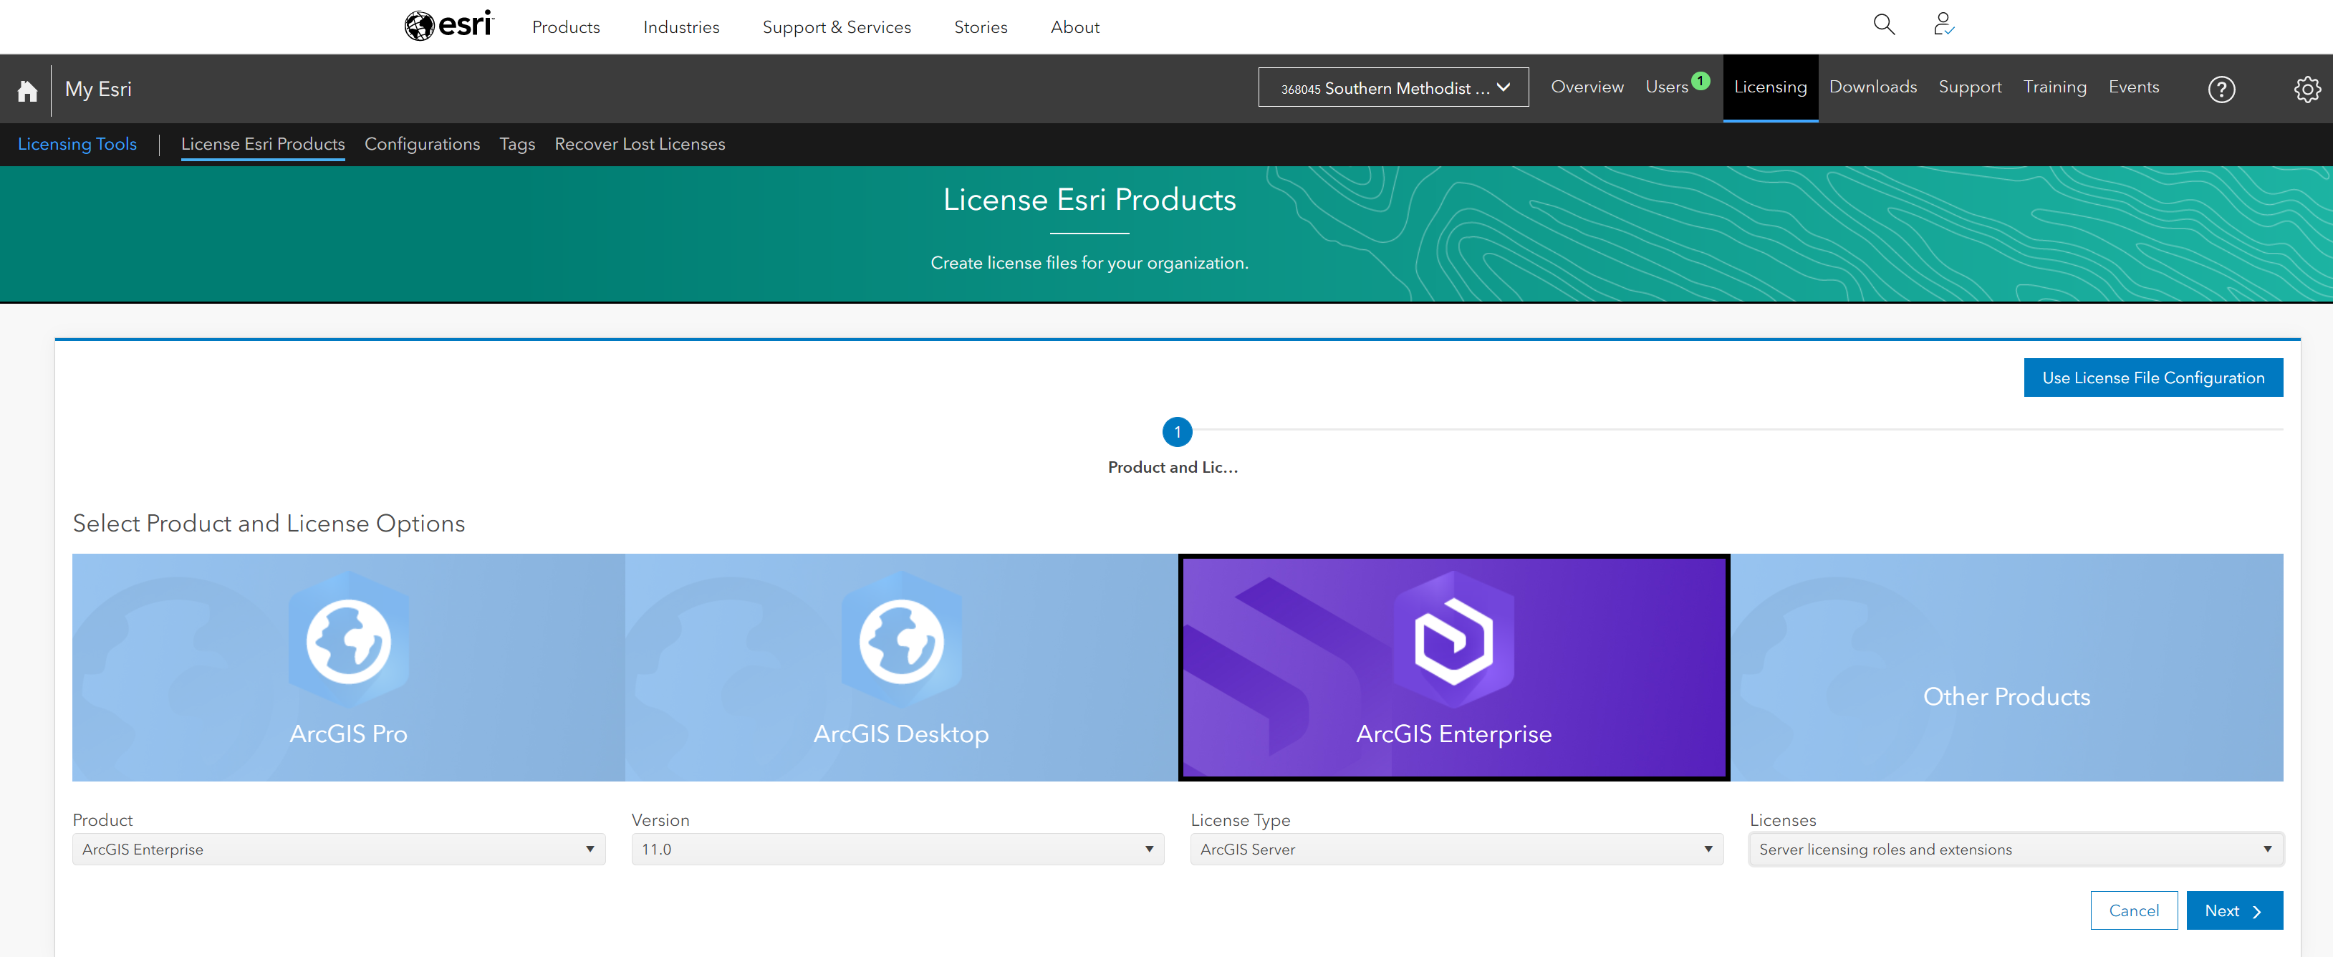Click the step 1 progress indicator circle
The width and height of the screenshot is (2333, 957).
click(1176, 432)
